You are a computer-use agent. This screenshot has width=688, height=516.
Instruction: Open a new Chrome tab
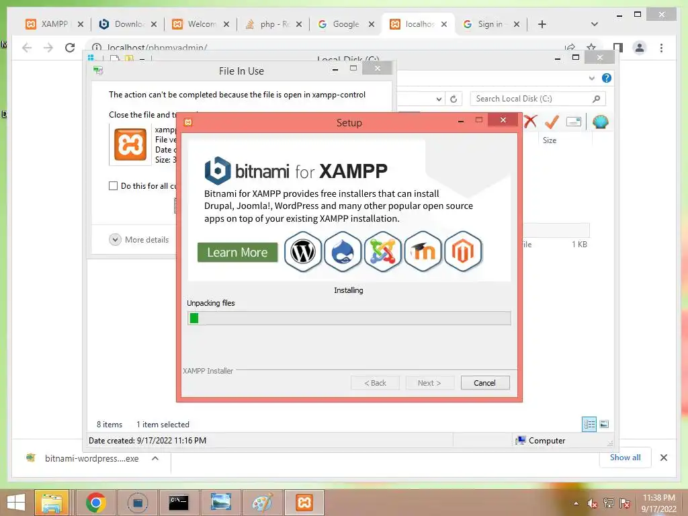pyautogui.click(x=542, y=24)
